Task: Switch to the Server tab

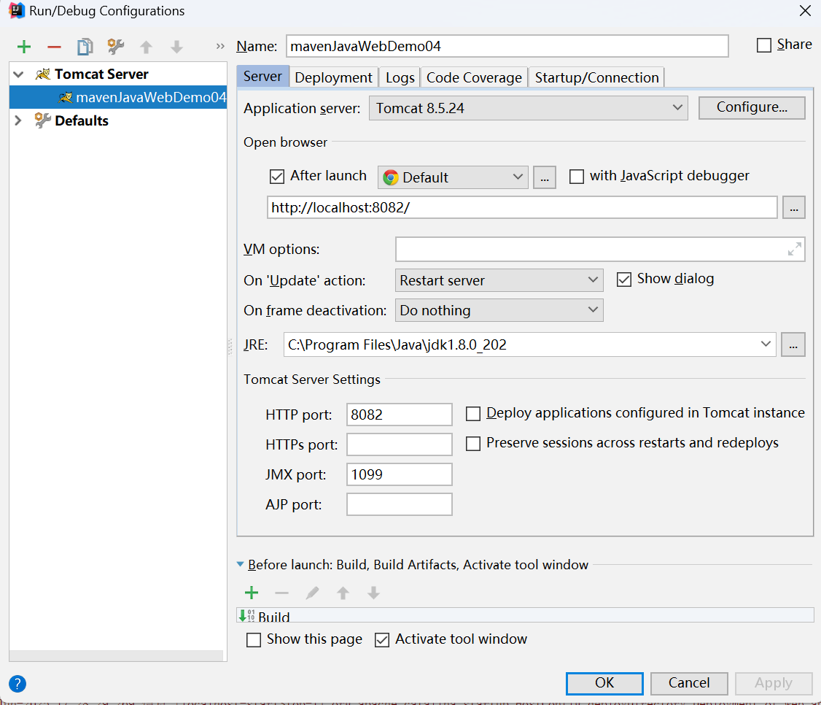Action: coord(262,77)
